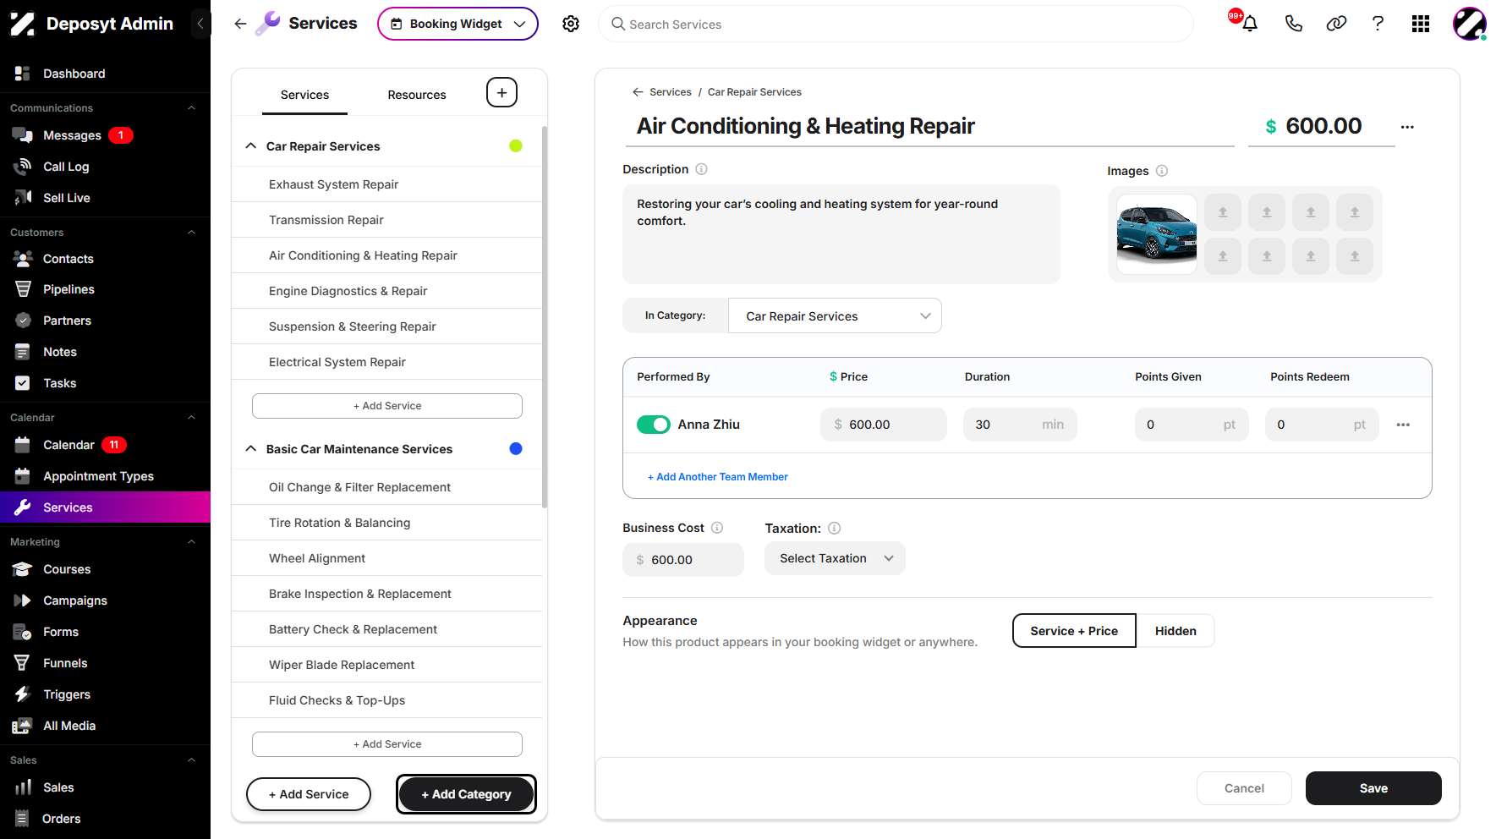Click the back arrow next to Services
Screen dimensions: 1507x839
[240, 24]
